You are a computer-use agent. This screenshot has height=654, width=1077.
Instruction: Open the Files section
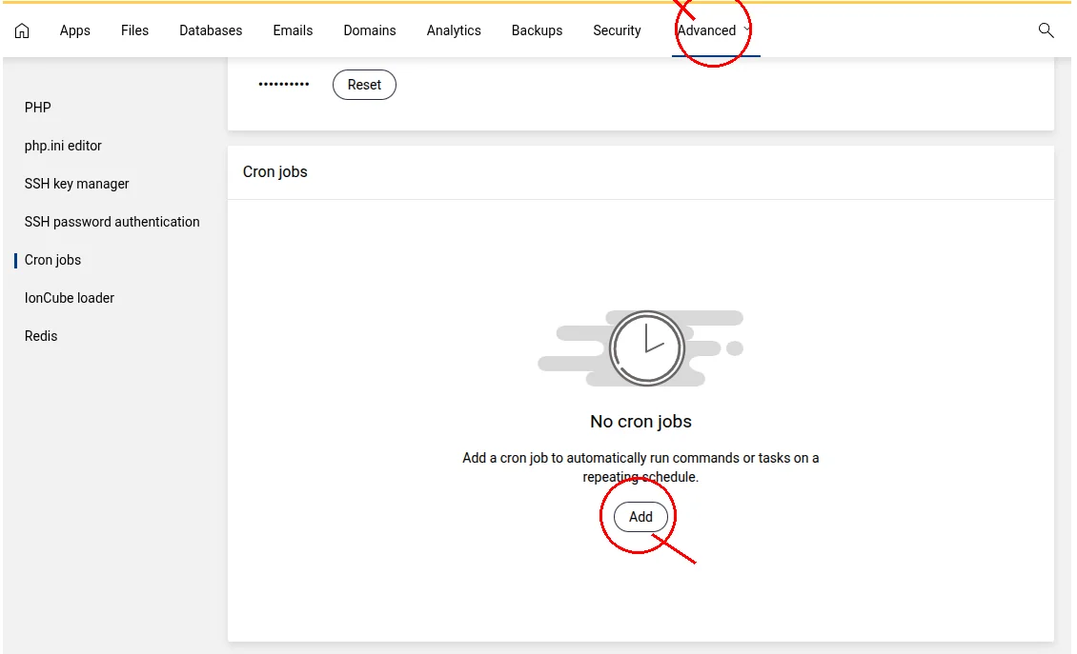134,30
